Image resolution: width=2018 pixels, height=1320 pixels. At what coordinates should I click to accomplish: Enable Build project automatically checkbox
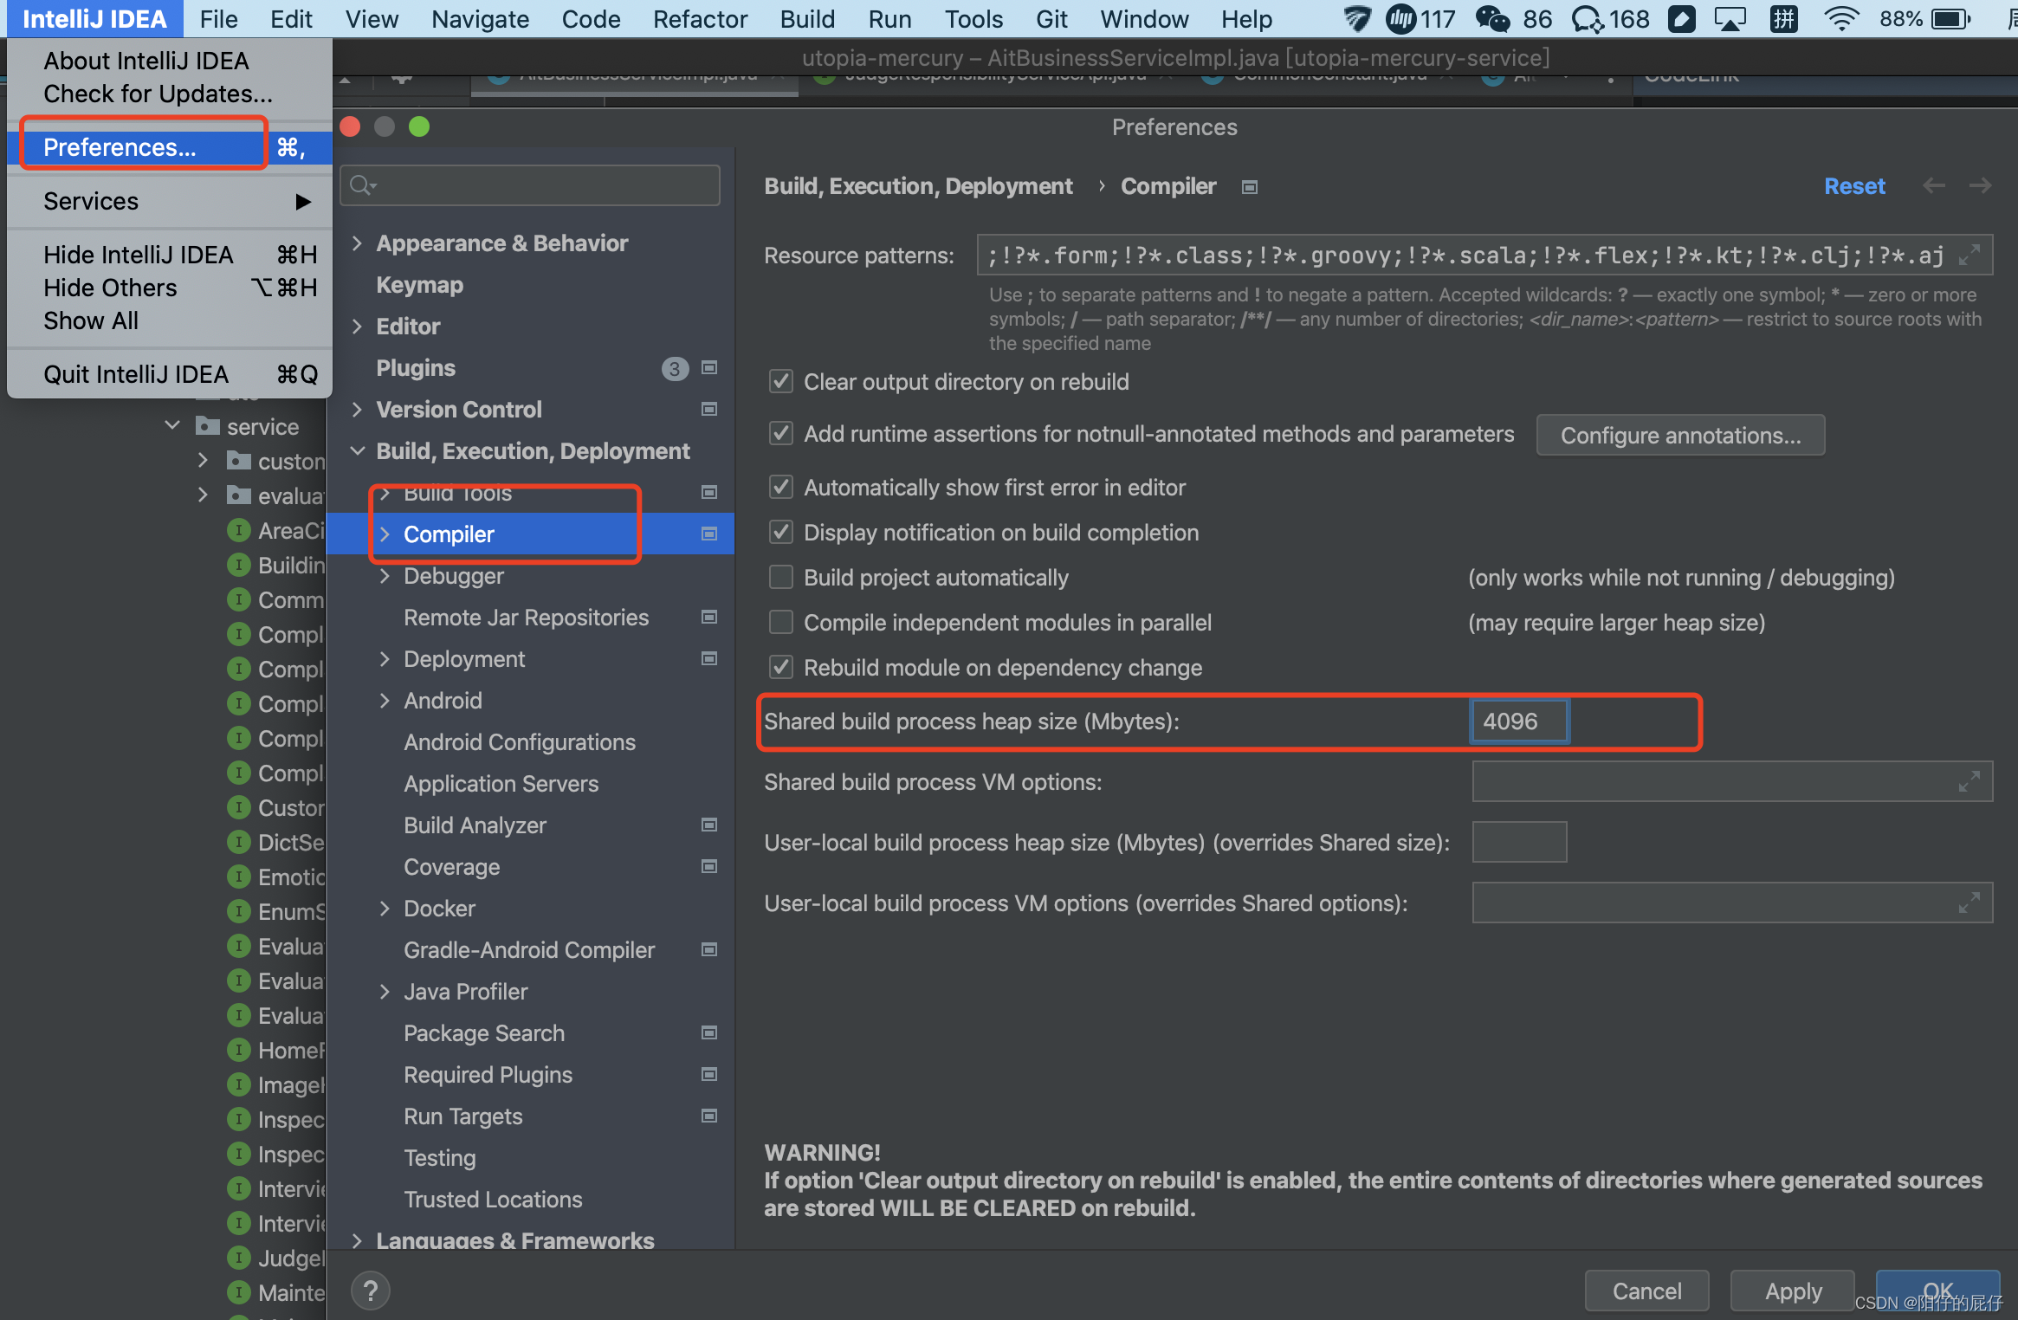click(781, 578)
